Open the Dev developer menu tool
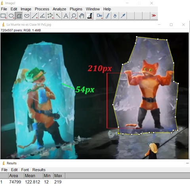 99,16
